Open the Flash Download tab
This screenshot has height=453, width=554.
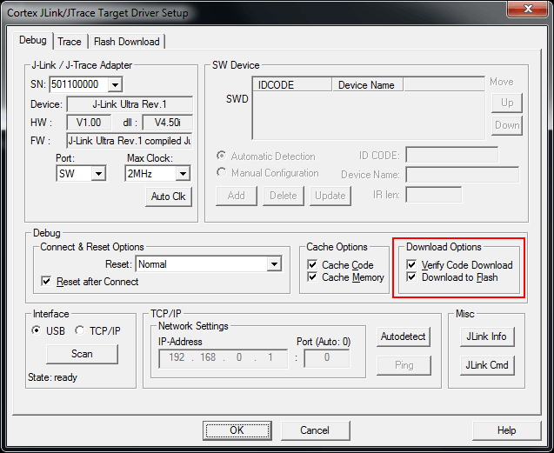click(x=126, y=41)
